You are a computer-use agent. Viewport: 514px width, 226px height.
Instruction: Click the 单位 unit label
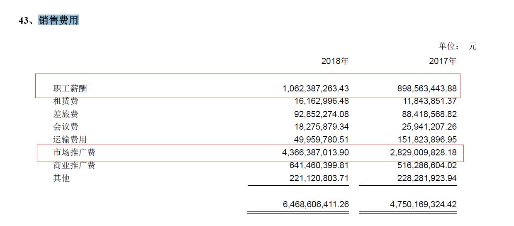449,46
